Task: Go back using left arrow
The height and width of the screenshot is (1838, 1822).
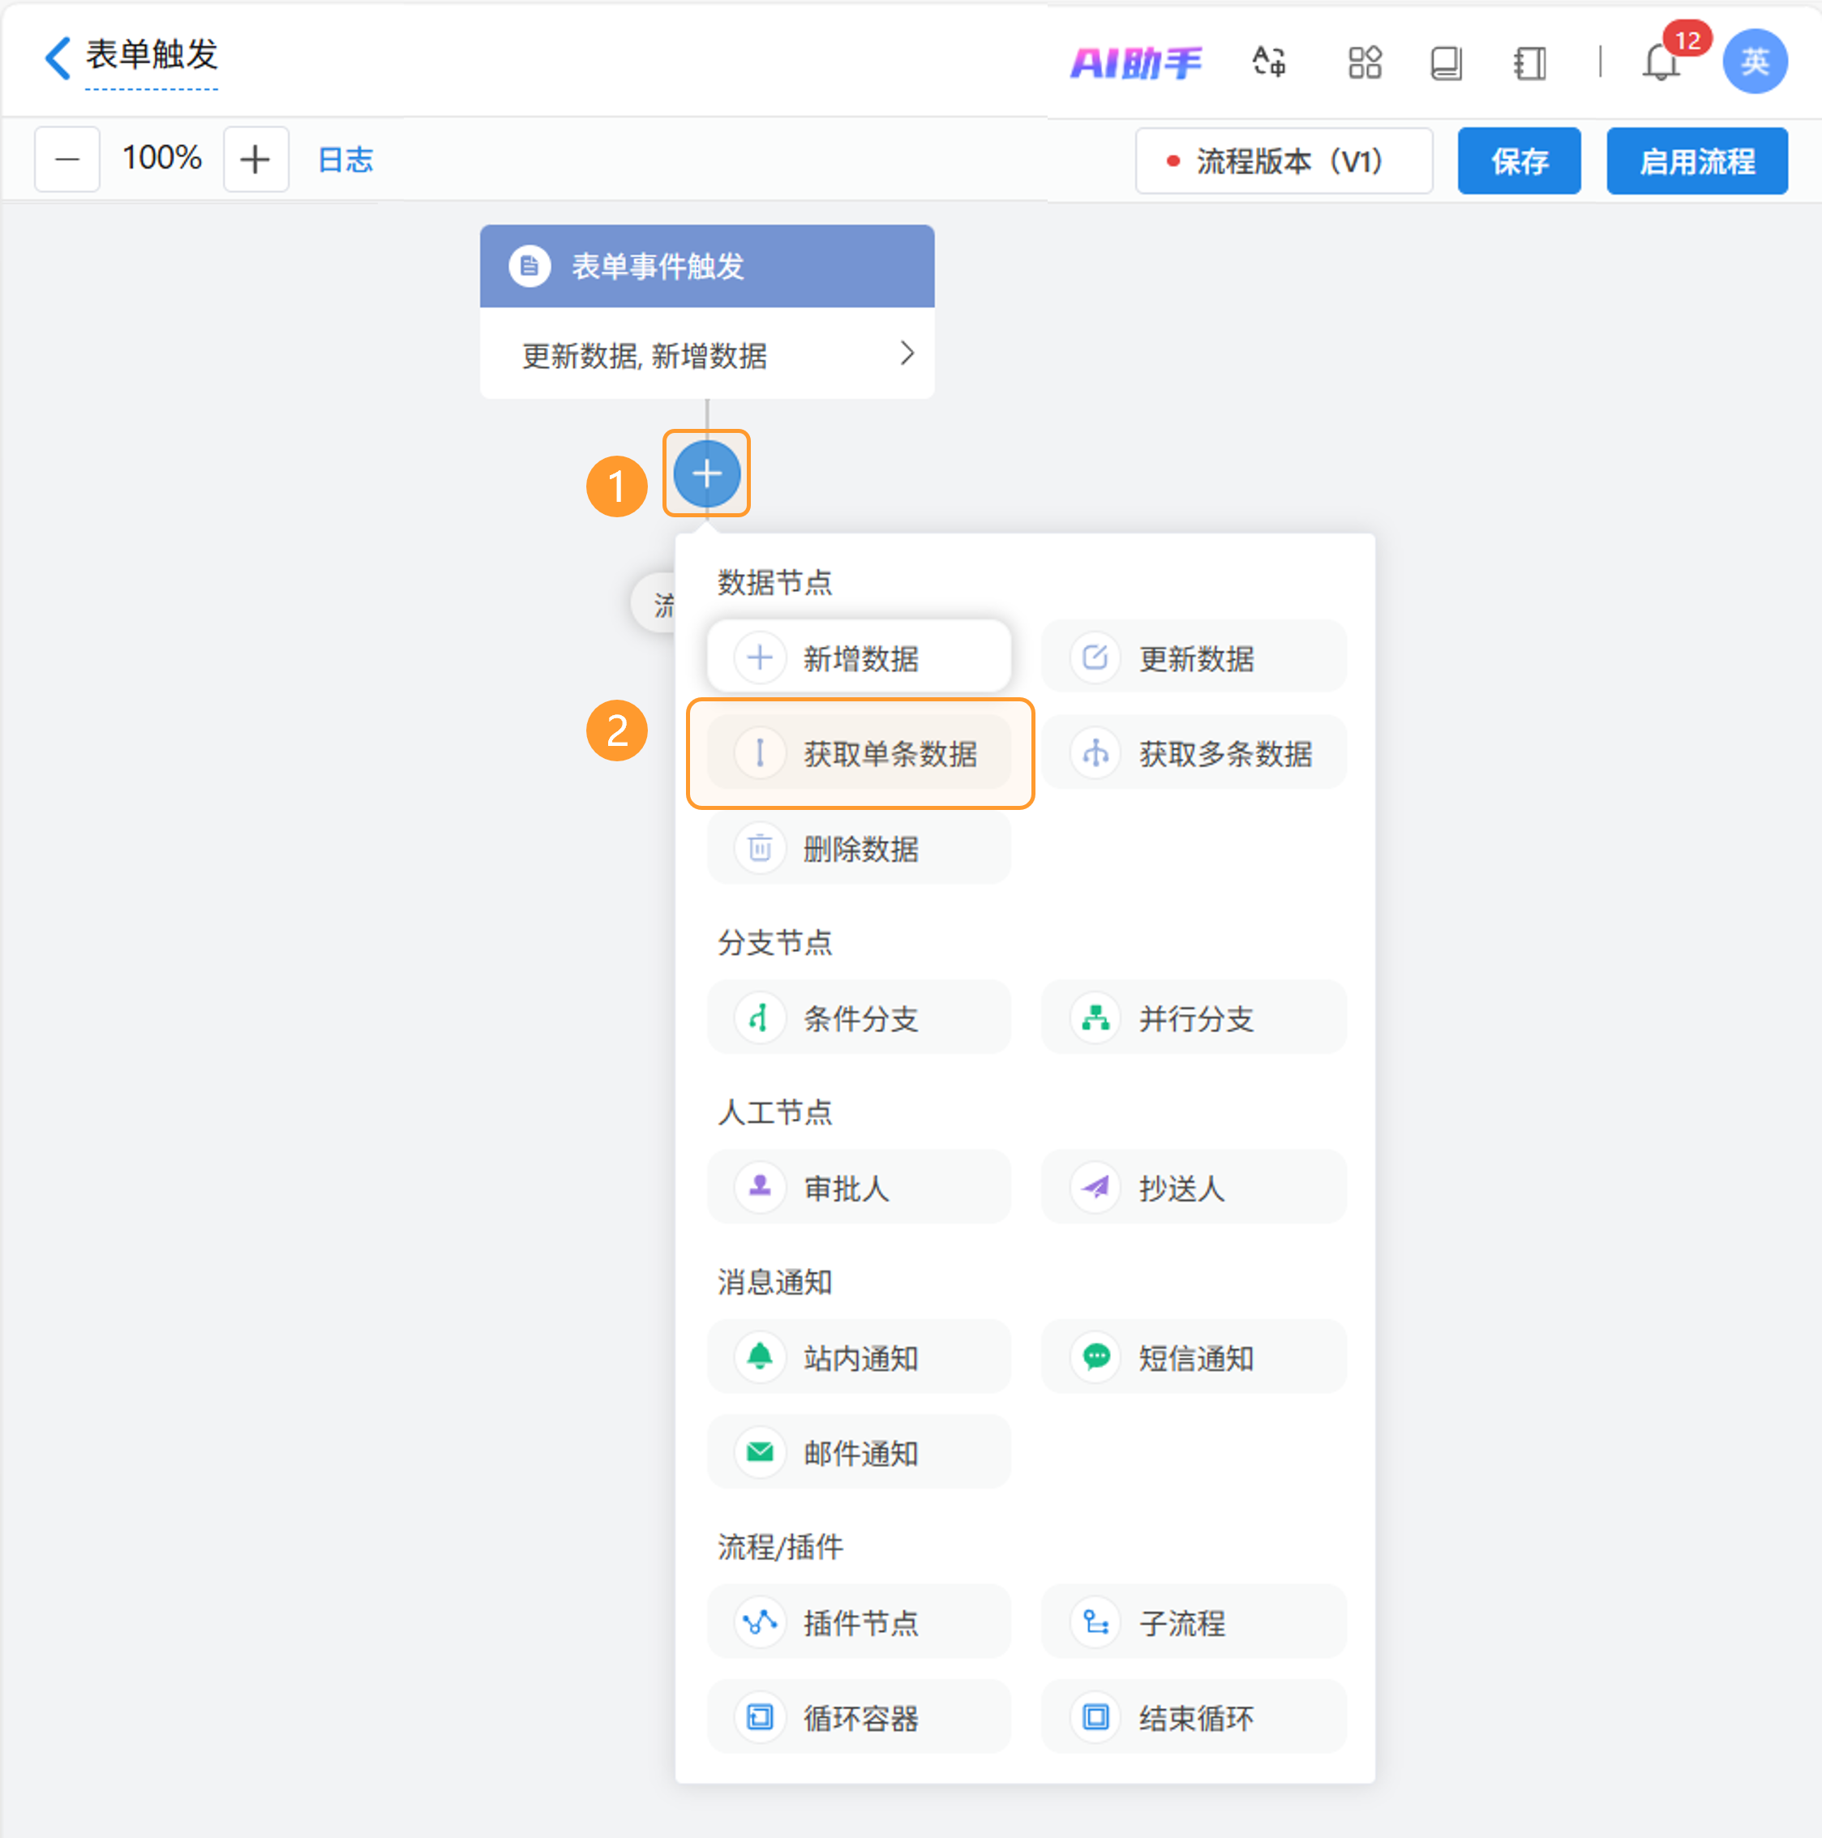Action: (57, 57)
